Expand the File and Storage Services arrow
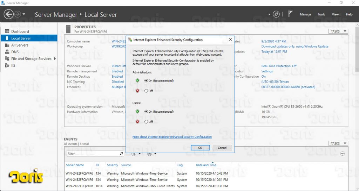Screen dimensions: 359x191 [55, 59]
